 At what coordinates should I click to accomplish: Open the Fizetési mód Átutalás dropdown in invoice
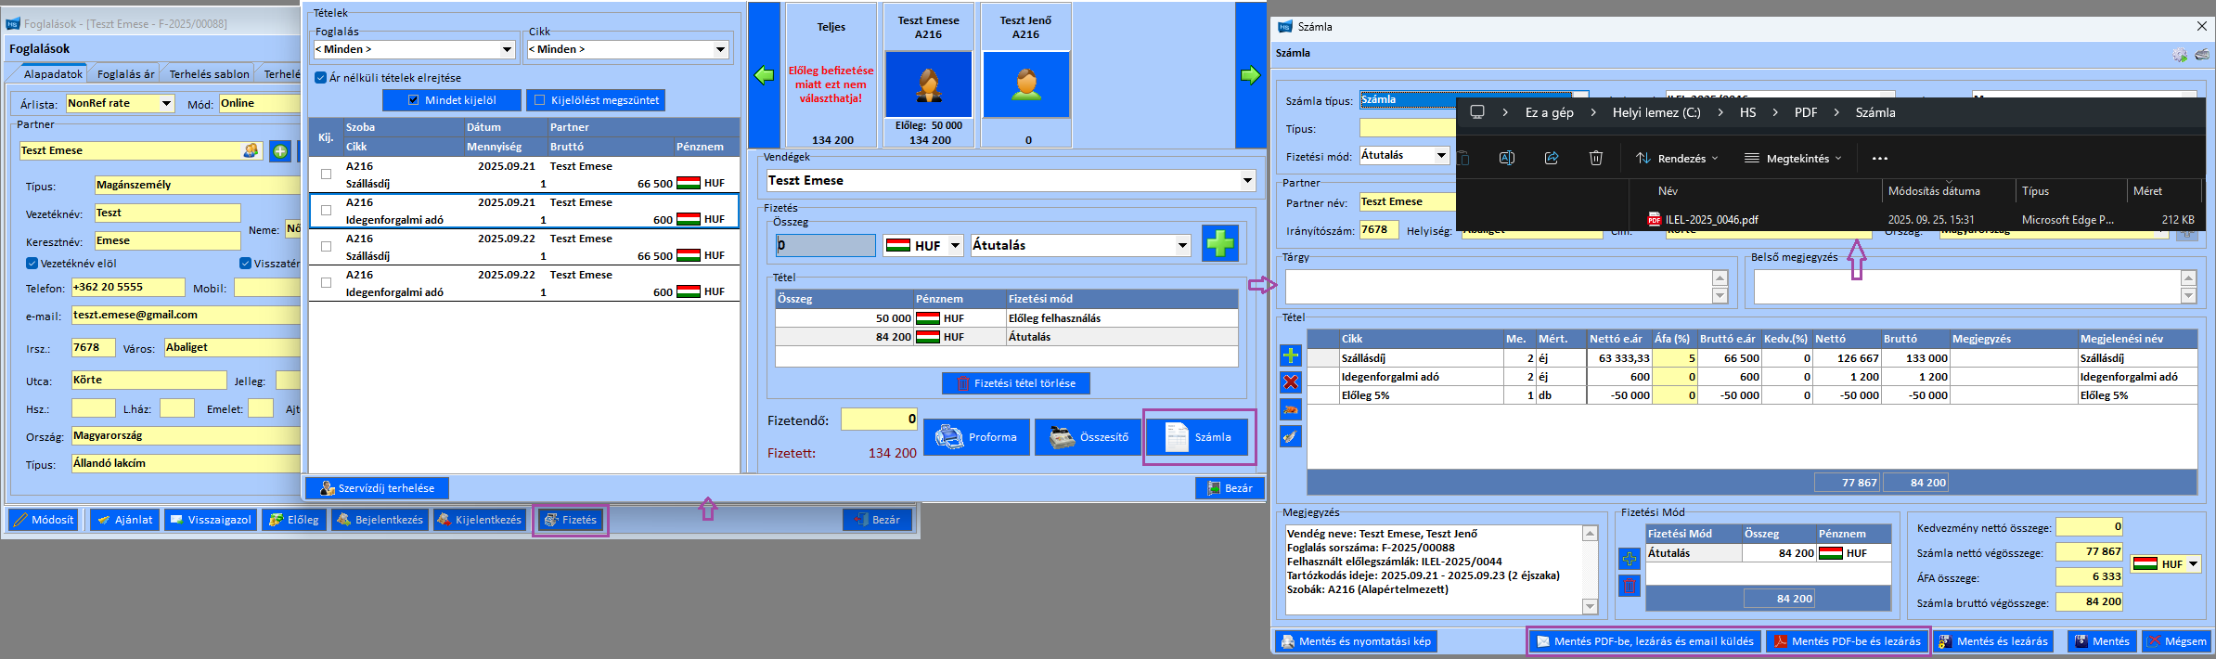[x=1440, y=156]
